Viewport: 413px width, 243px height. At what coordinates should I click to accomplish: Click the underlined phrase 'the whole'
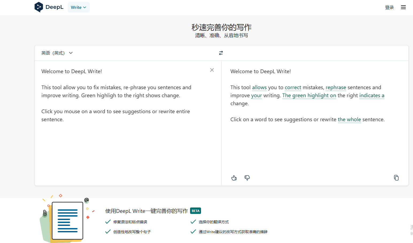click(x=349, y=119)
